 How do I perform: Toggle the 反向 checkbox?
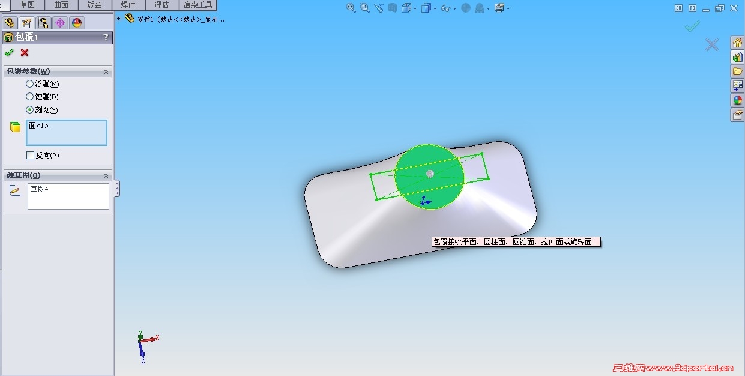[x=31, y=155]
